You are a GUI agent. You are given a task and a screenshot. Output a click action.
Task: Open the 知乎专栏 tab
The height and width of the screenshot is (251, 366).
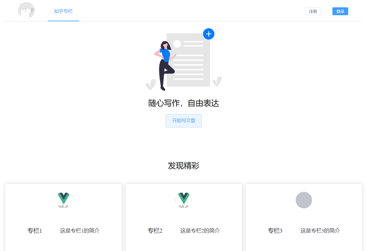pyautogui.click(x=63, y=11)
